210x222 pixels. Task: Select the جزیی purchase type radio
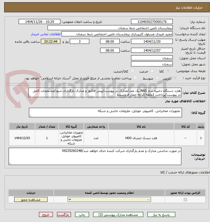175,78
